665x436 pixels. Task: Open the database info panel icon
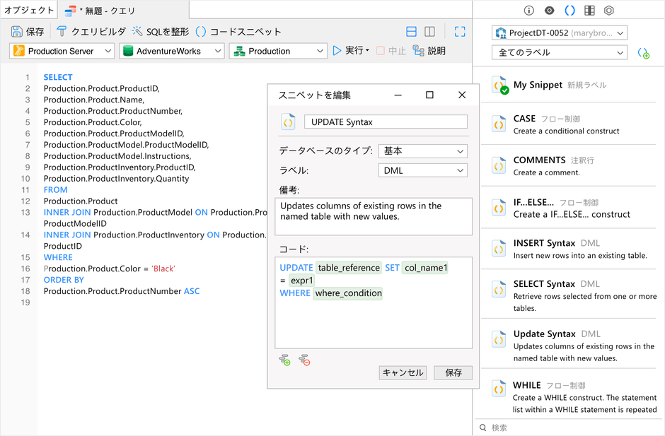click(x=529, y=11)
